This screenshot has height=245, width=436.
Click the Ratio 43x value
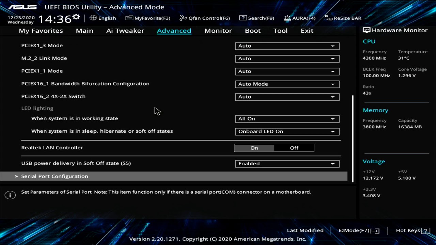(367, 93)
